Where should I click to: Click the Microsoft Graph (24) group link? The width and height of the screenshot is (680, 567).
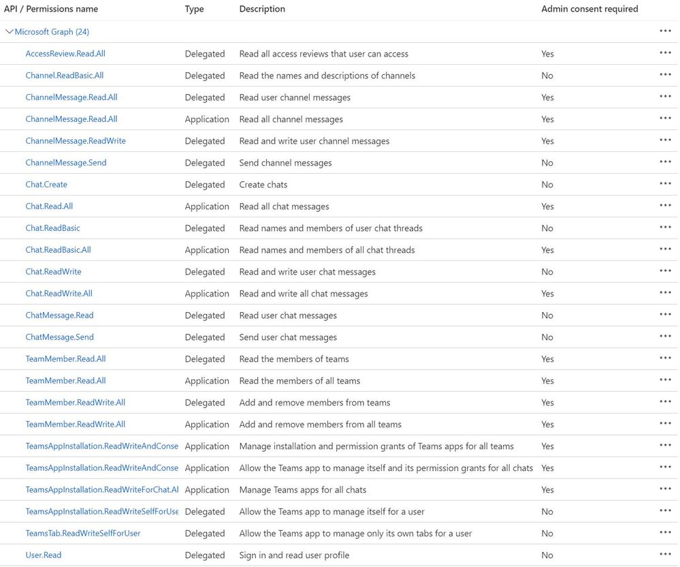[x=52, y=32]
